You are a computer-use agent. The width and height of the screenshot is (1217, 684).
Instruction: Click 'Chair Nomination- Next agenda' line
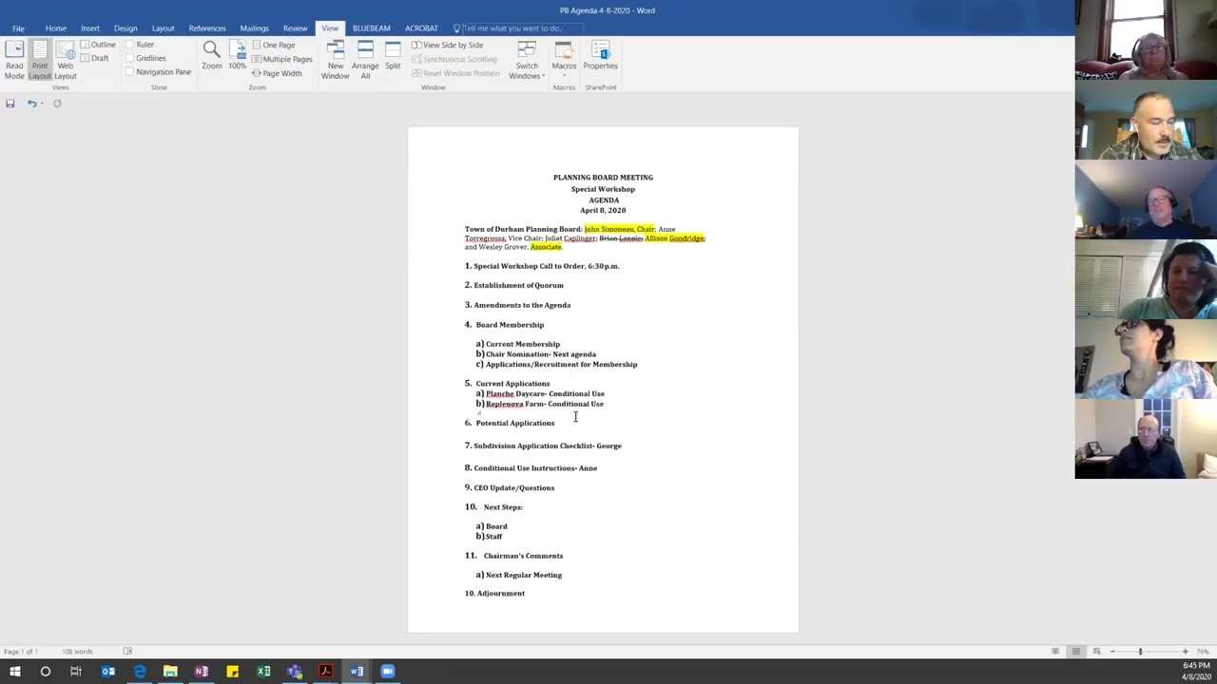tap(540, 354)
